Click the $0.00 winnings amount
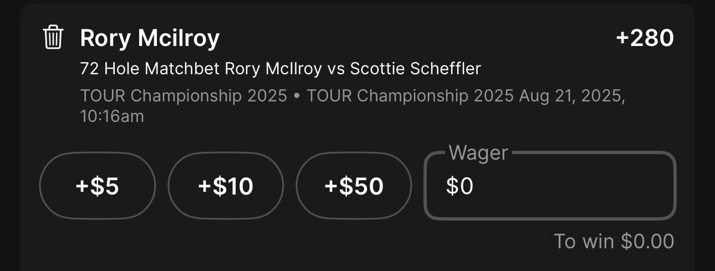715x271 pixels. tap(647, 242)
